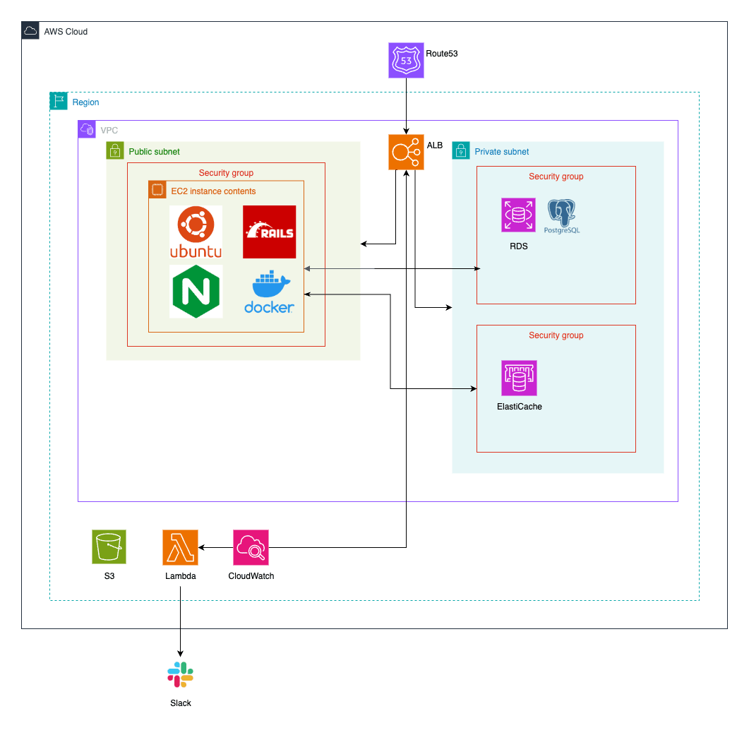This screenshot has width=749, height=735.
Task: Click the Slack logo
Action: click(180, 674)
